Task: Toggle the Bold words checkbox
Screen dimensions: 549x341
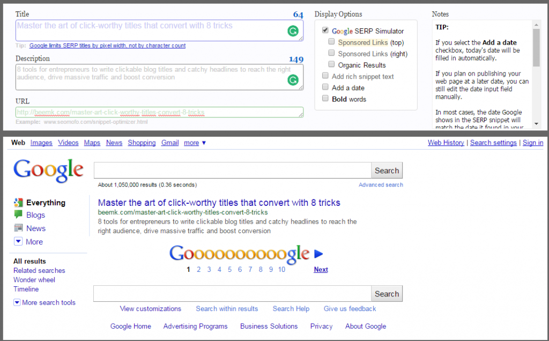Action: [x=325, y=98]
